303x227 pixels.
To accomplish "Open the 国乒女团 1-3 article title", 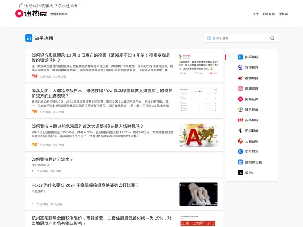I will [x=102, y=93].
